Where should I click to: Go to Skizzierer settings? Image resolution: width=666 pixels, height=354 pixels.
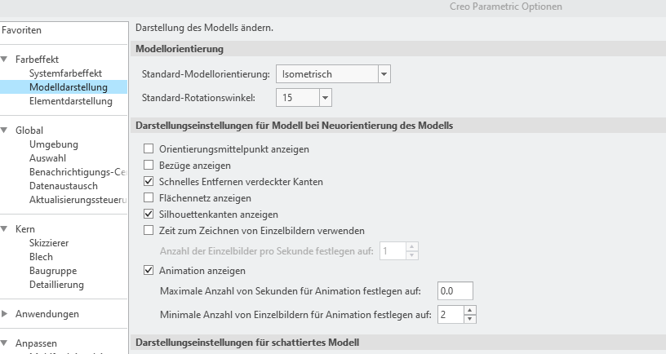49,243
